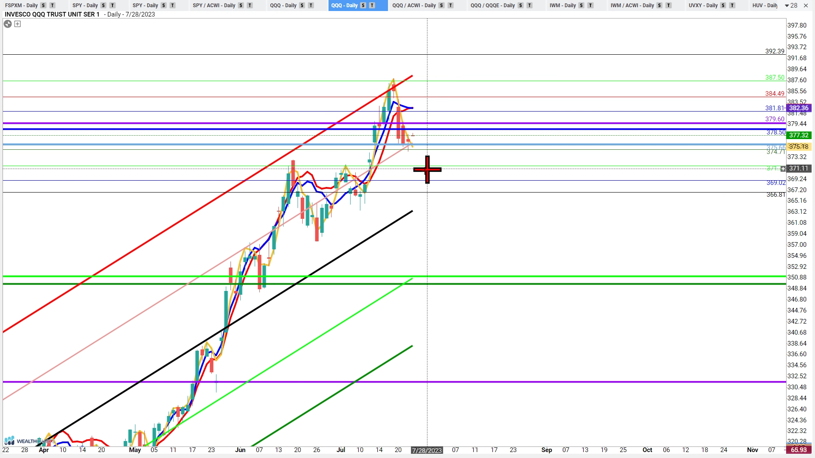Click the Oct label on the time axis
This screenshot has width=815, height=458.
[x=647, y=450]
